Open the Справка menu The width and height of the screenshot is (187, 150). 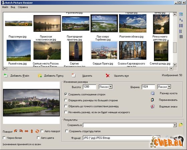pos(23,7)
